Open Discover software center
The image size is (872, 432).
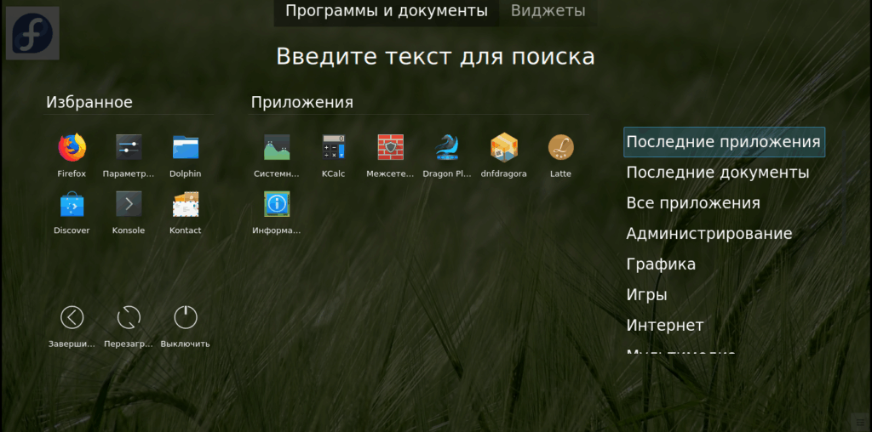72,204
